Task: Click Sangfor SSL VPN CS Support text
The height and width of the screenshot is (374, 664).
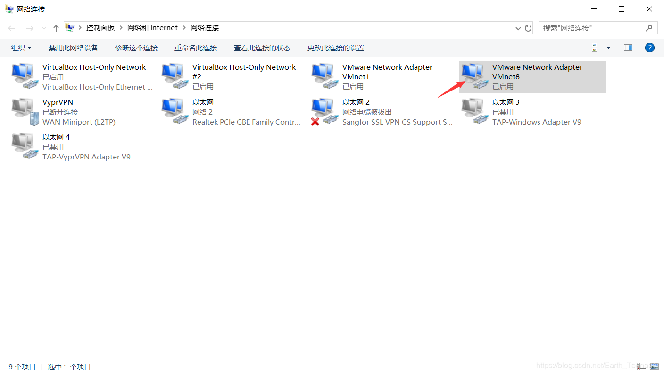Action: click(x=398, y=122)
